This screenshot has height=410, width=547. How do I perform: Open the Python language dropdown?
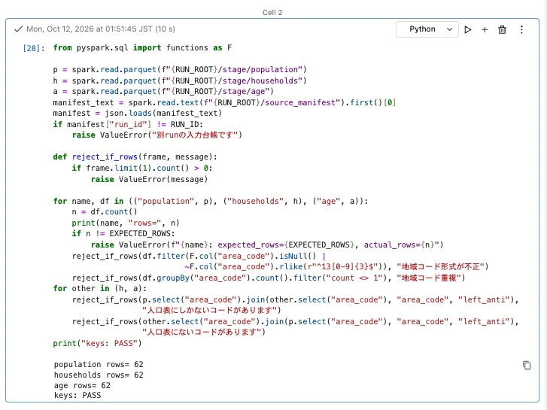click(427, 29)
